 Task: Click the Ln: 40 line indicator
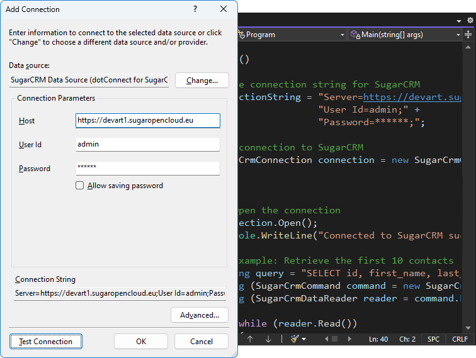[378, 339]
